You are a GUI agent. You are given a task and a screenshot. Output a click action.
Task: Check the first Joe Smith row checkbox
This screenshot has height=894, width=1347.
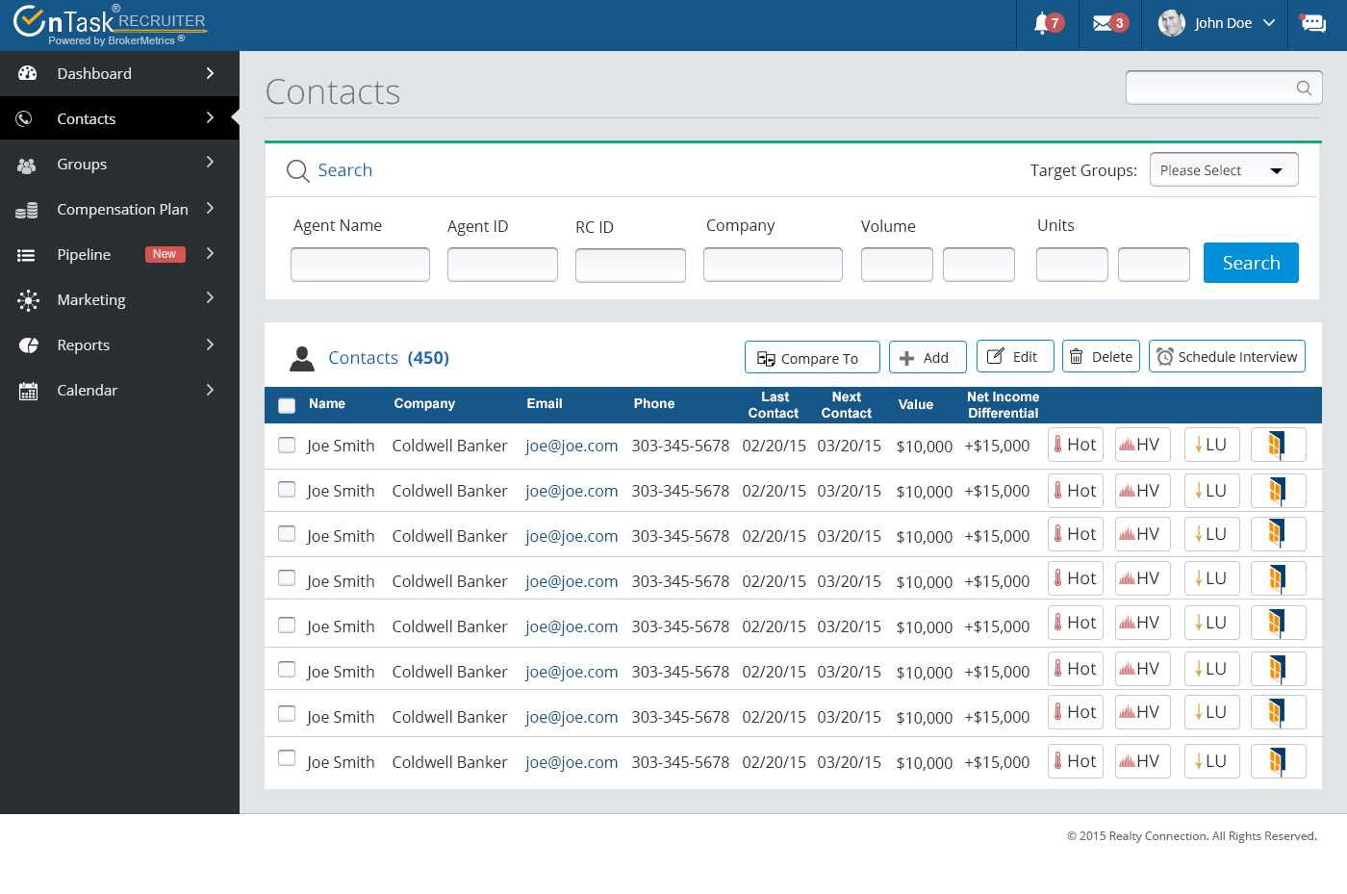click(x=287, y=445)
